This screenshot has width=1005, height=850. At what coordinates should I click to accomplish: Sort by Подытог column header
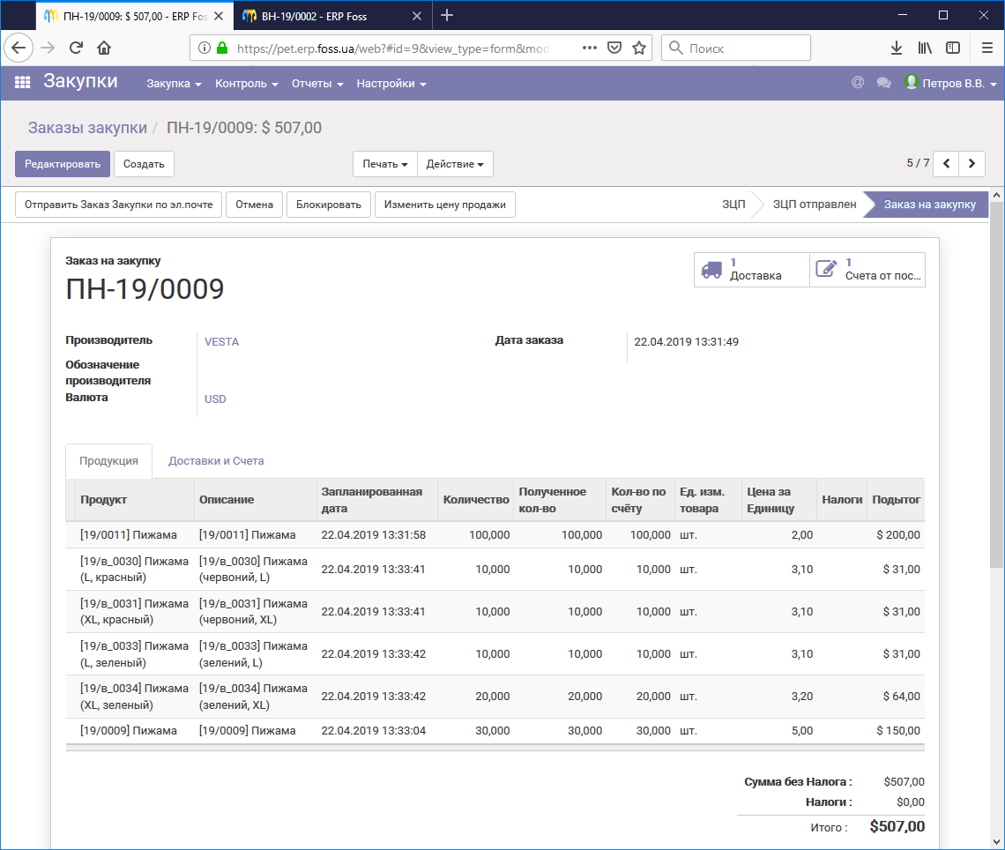tap(896, 499)
